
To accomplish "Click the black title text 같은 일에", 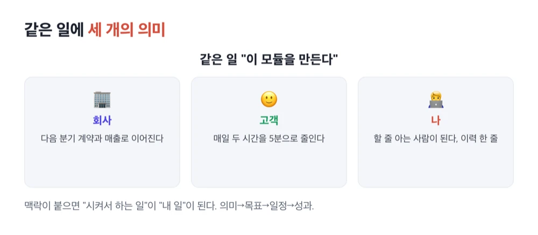I will pos(54,30).
